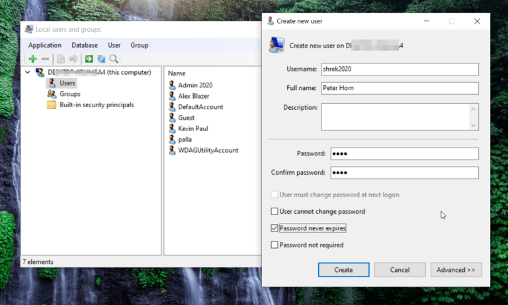Click the Username field containing shrek2020
Screen dimensions: 508x305
[x=400, y=69]
